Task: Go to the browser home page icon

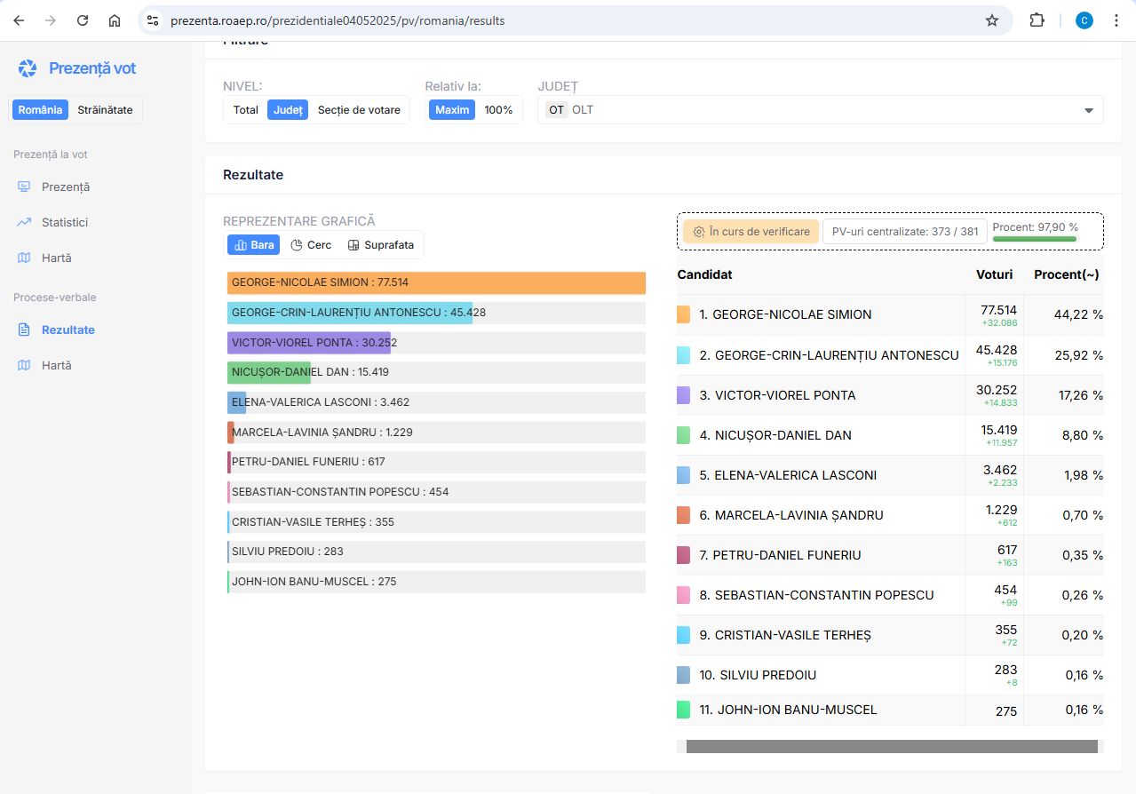Action: [x=114, y=20]
